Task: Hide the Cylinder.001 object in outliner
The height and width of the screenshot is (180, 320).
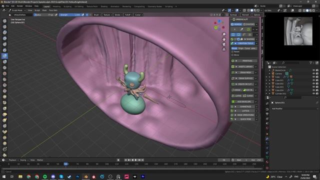Action: [313, 93]
